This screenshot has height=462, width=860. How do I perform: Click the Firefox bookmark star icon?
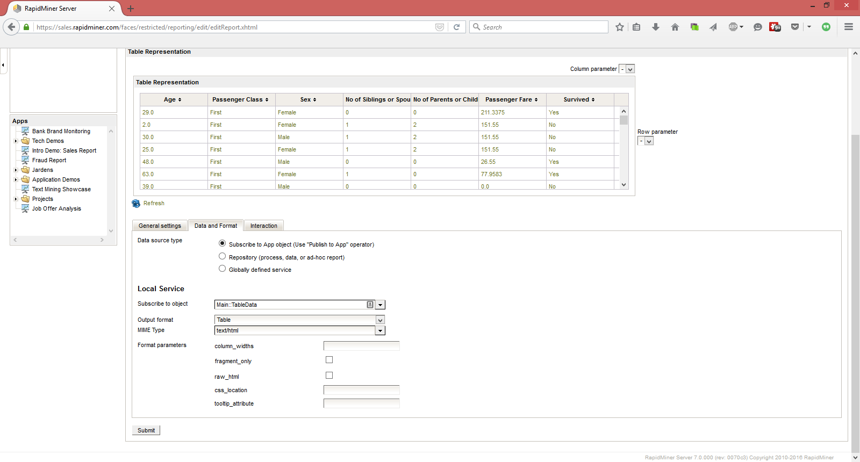coord(620,27)
